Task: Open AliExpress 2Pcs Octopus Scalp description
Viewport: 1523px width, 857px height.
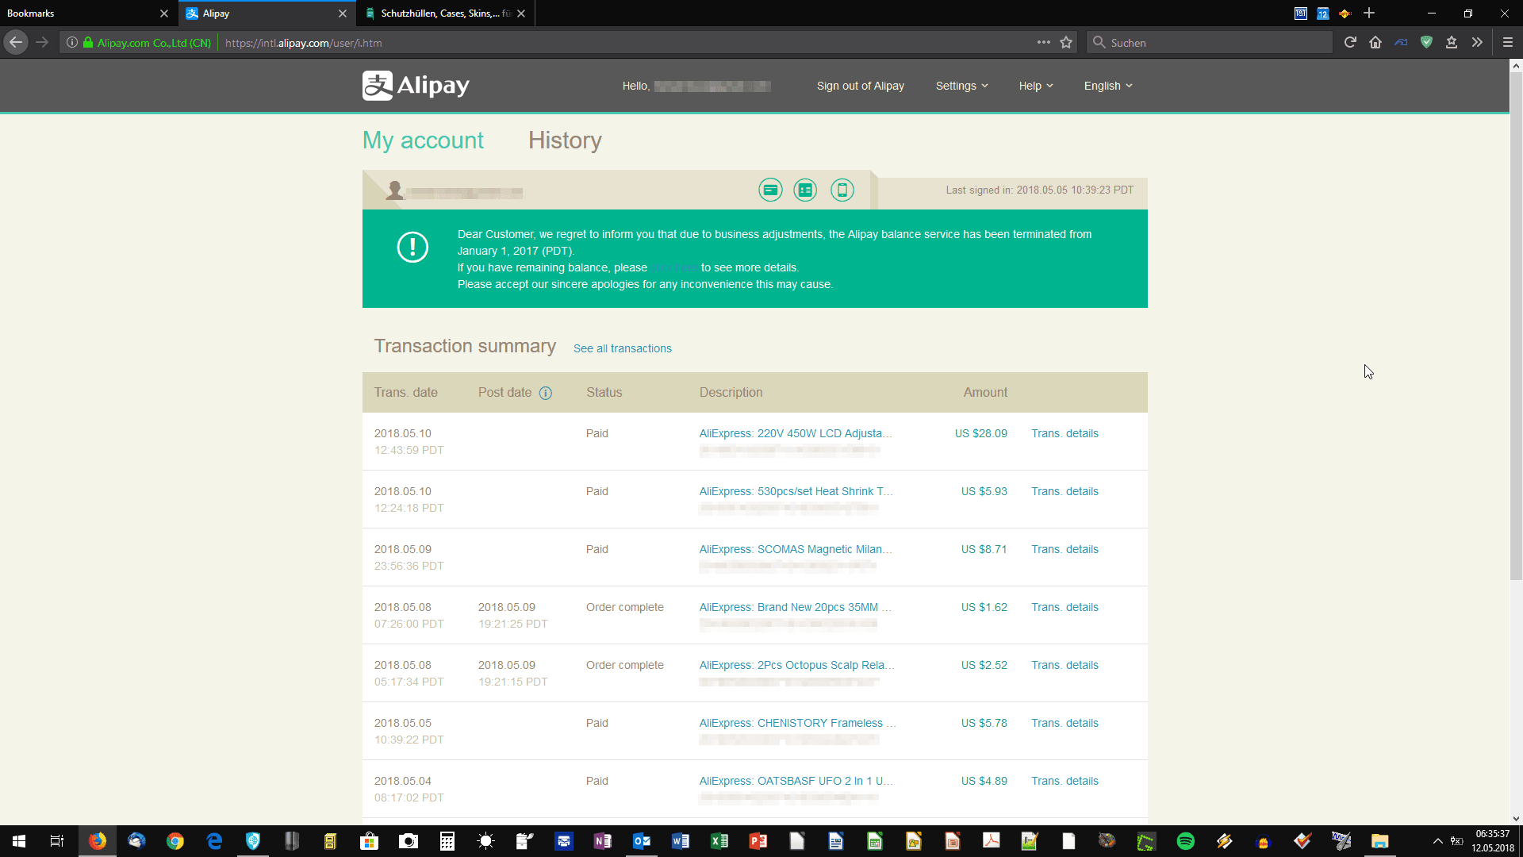Action: pos(796,665)
